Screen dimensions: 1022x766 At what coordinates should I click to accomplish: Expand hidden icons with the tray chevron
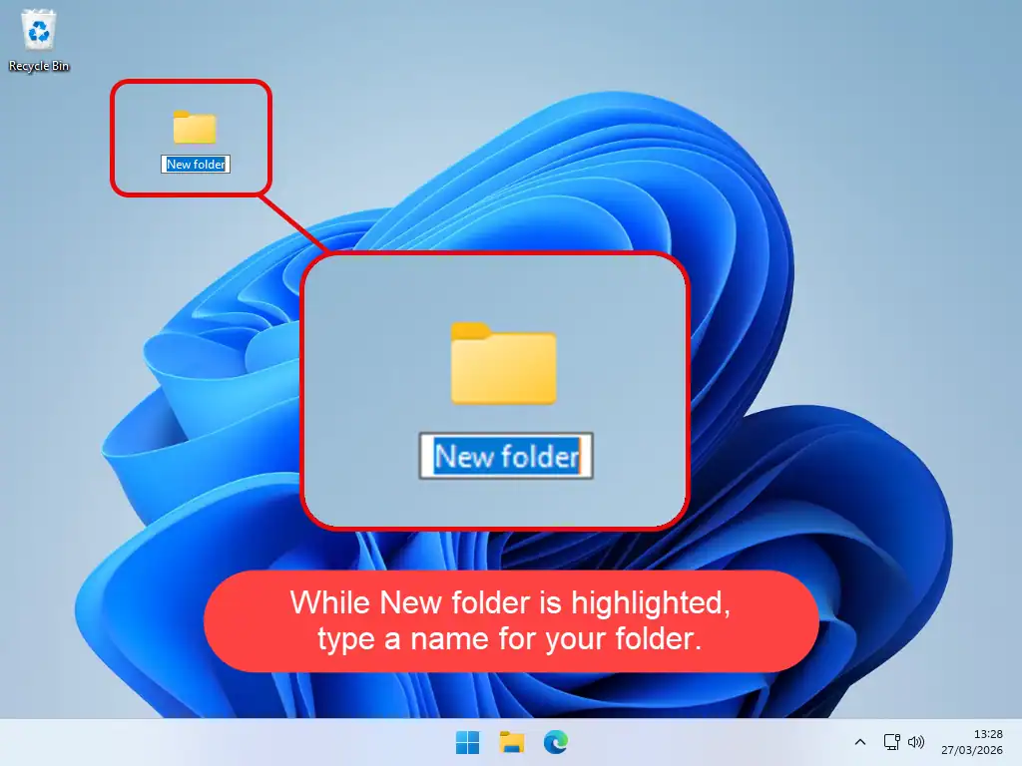click(859, 742)
